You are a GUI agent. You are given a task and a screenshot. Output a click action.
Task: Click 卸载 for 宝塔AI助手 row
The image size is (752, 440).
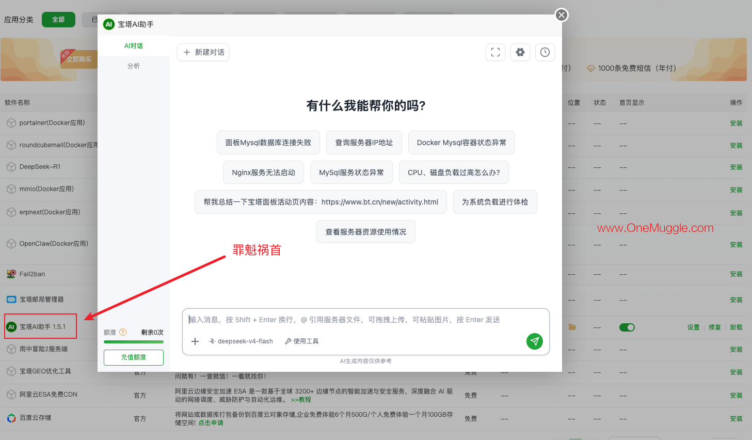pyautogui.click(x=736, y=327)
